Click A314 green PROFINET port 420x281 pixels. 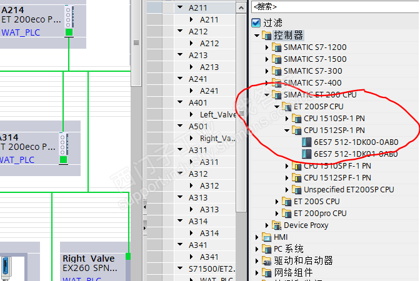point(64,160)
